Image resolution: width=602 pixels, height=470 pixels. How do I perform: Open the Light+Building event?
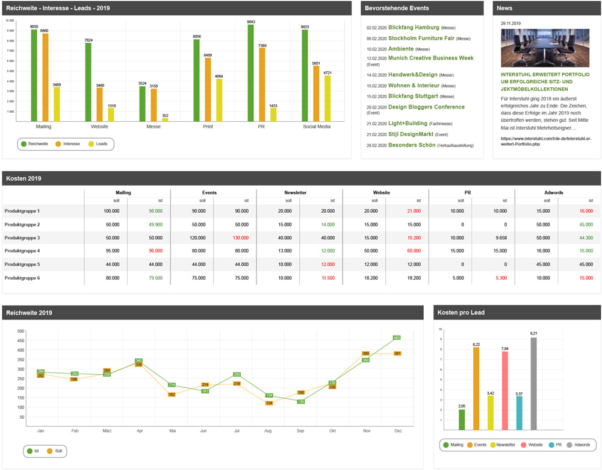coord(408,124)
